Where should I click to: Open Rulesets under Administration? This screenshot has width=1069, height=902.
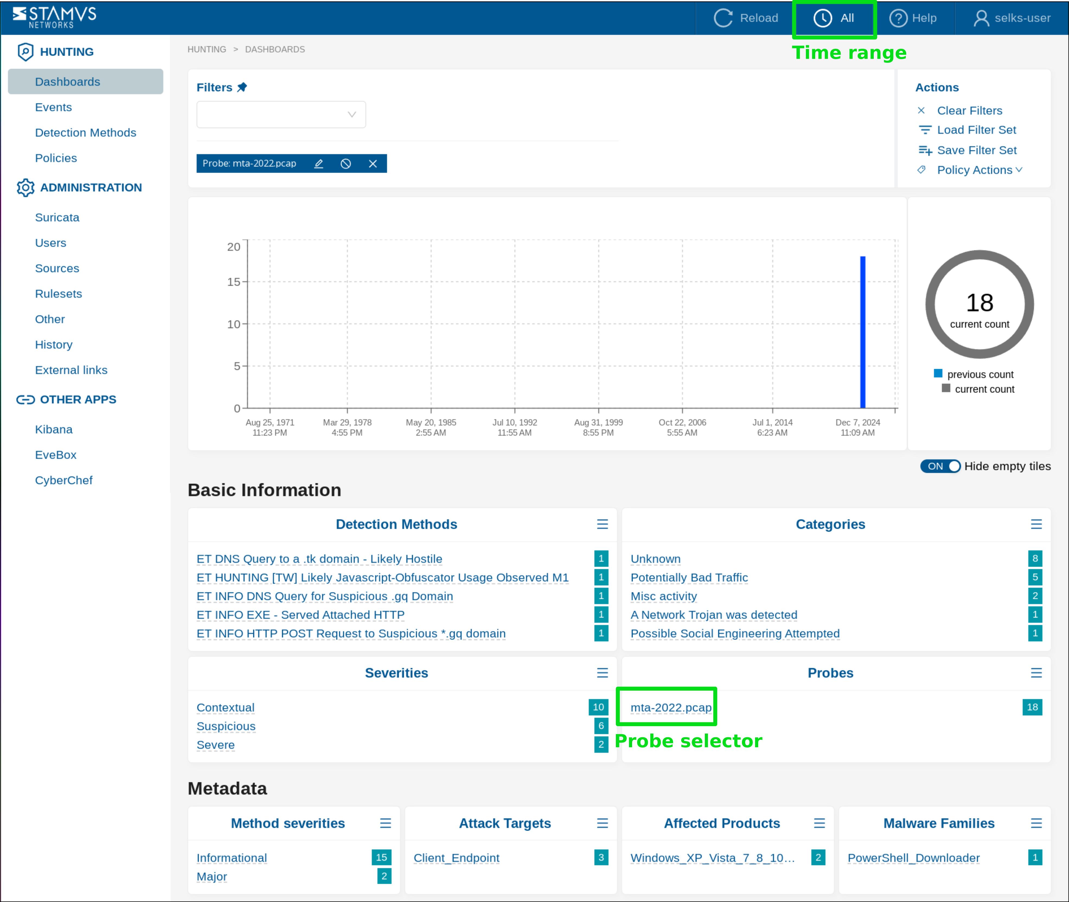tap(58, 294)
